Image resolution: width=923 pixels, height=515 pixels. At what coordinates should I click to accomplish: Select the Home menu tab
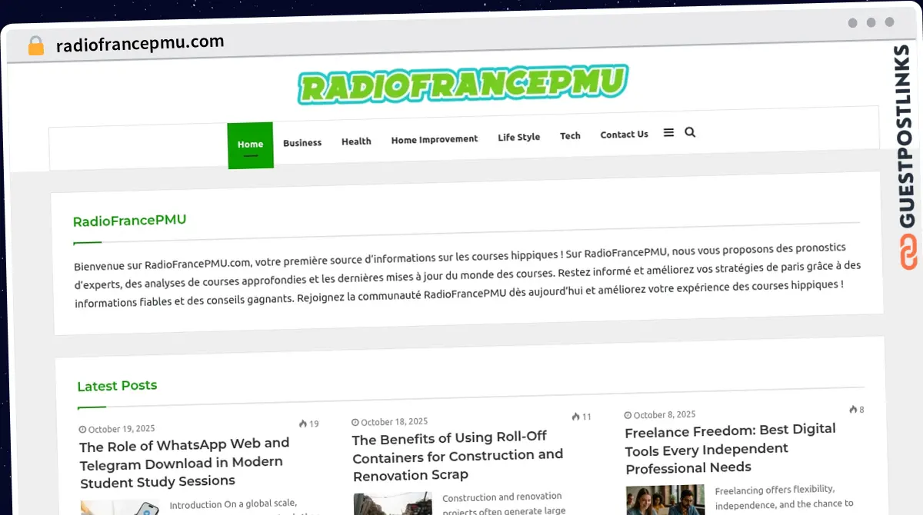point(250,145)
